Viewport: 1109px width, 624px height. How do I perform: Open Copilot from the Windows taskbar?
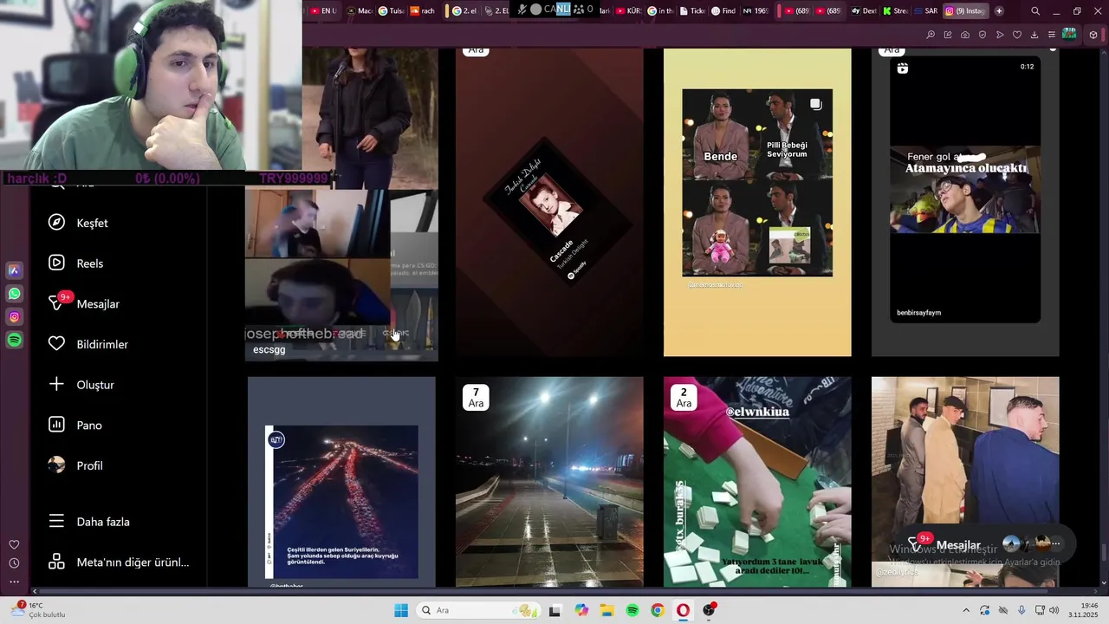pyautogui.click(x=580, y=610)
